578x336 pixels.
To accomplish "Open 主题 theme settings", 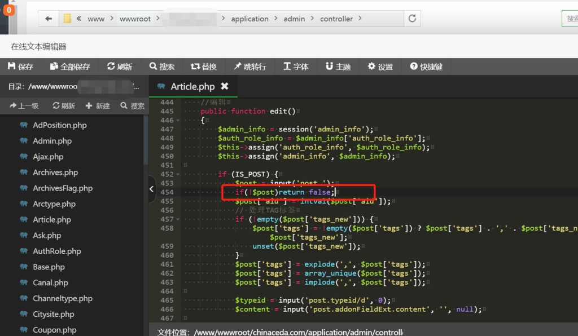I will 338,67.
